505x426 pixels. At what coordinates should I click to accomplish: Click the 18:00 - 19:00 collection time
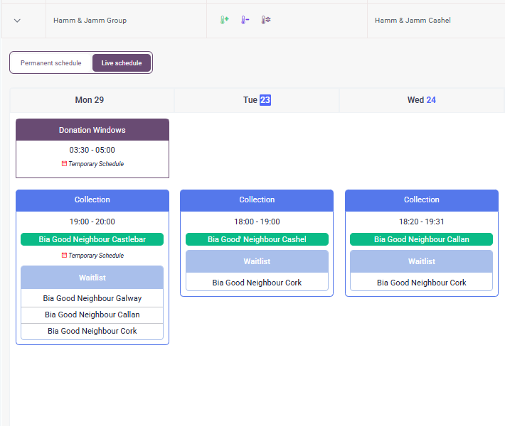click(257, 222)
